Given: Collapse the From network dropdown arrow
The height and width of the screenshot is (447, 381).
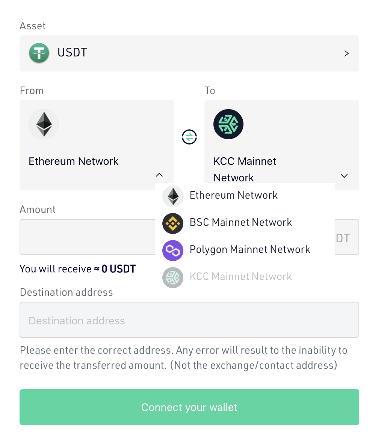Looking at the screenshot, I should [x=159, y=175].
